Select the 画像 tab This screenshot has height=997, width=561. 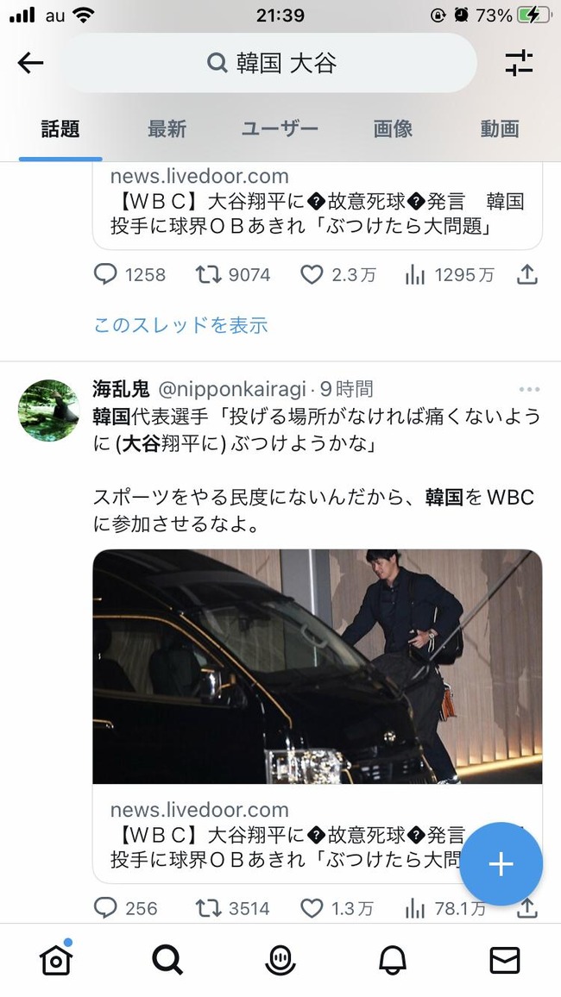coord(393,129)
